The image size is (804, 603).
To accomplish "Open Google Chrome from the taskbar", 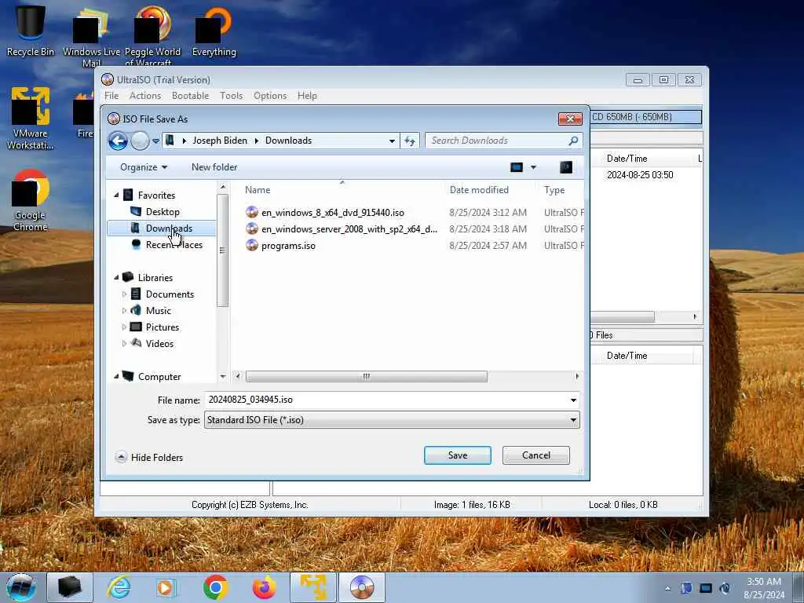I will point(215,587).
